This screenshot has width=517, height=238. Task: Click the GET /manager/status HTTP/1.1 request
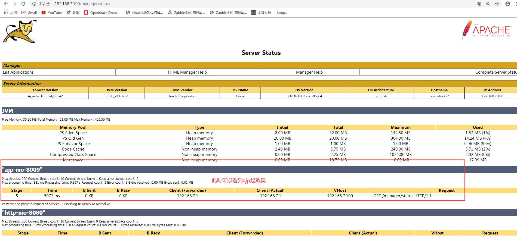coord(402,196)
